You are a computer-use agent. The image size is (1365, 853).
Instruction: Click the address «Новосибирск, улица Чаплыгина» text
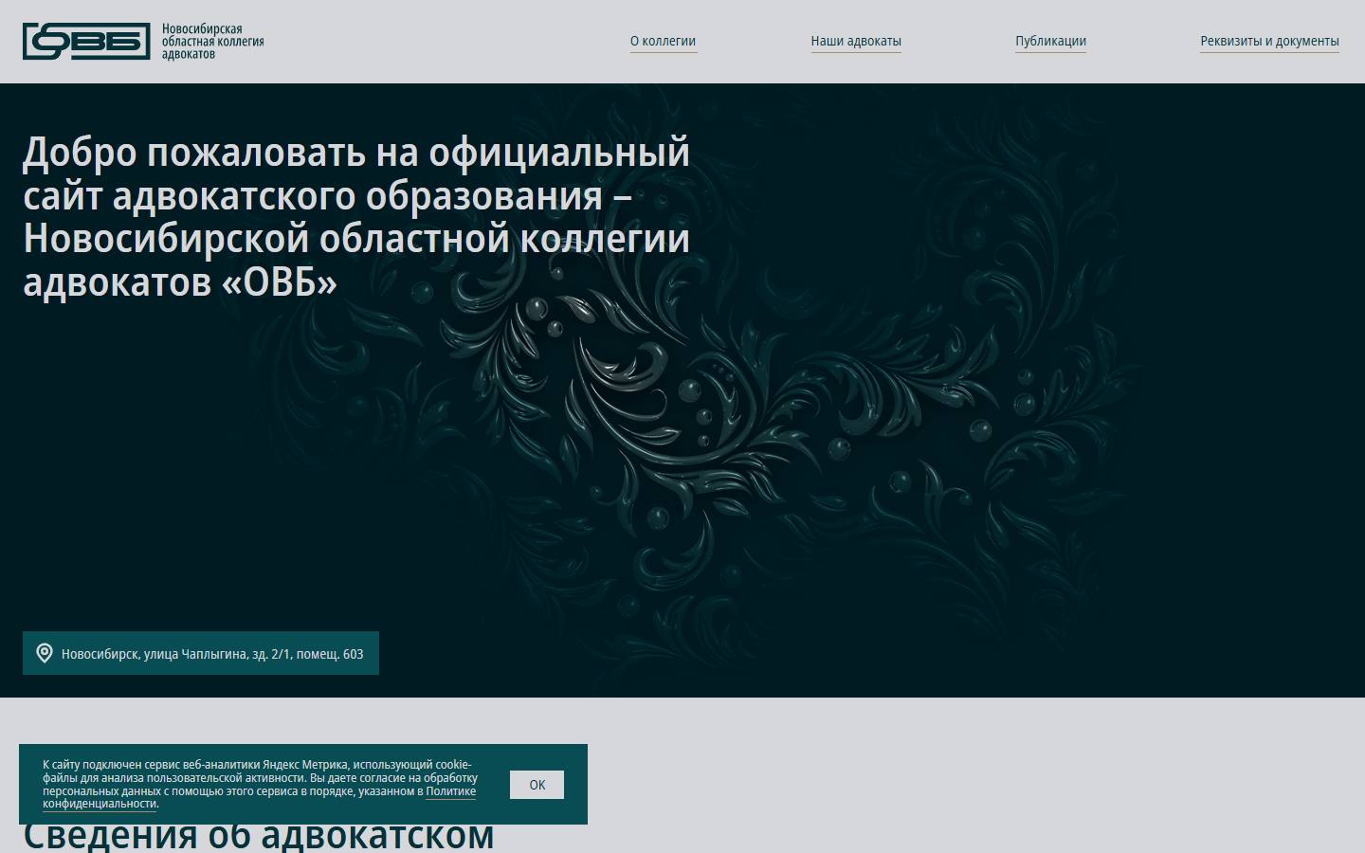[212, 654]
